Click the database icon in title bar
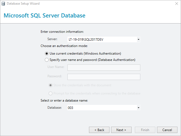Viewport: 181px width, 136px height. (x=3, y=4)
